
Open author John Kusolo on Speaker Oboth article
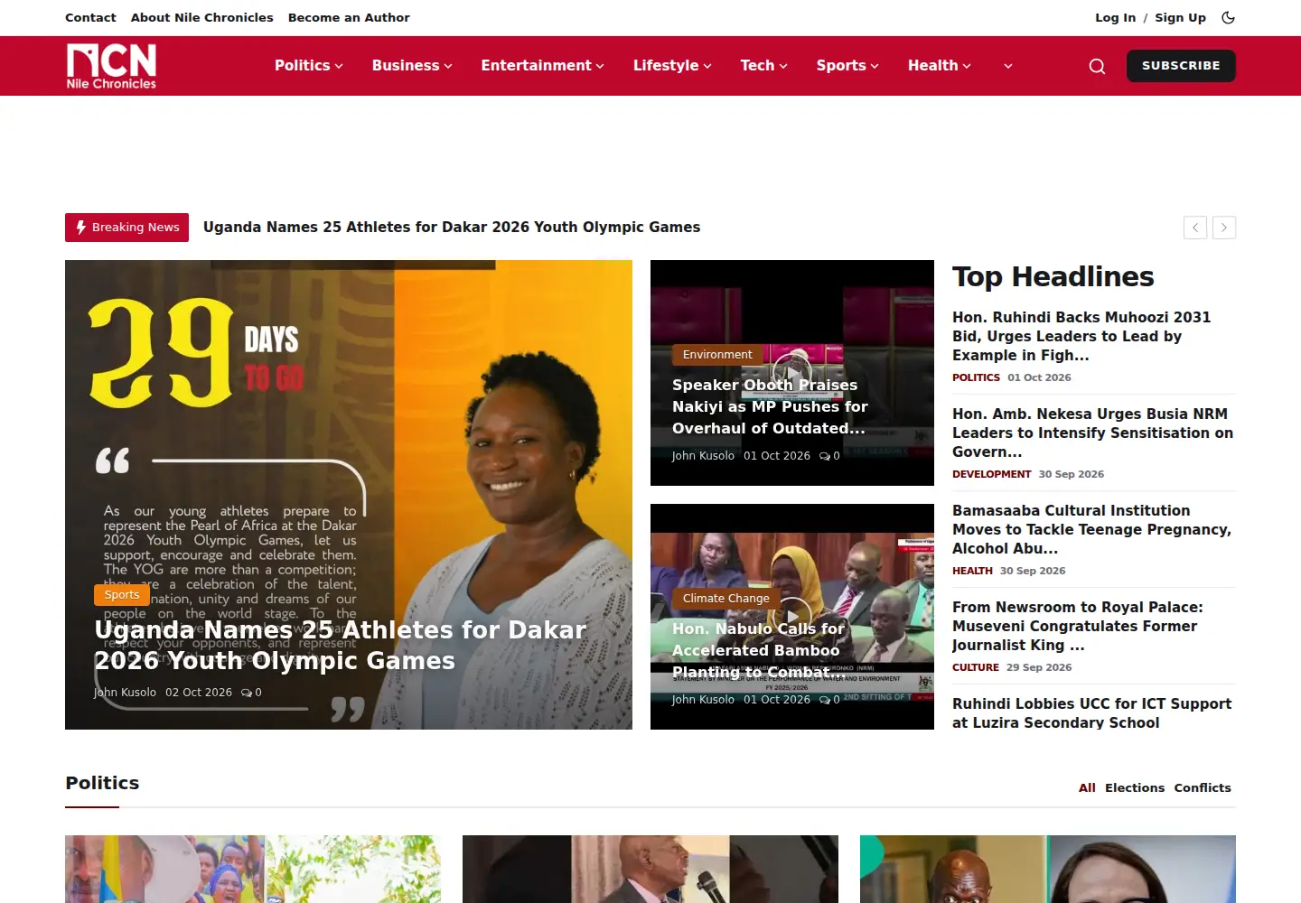pos(703,456)
